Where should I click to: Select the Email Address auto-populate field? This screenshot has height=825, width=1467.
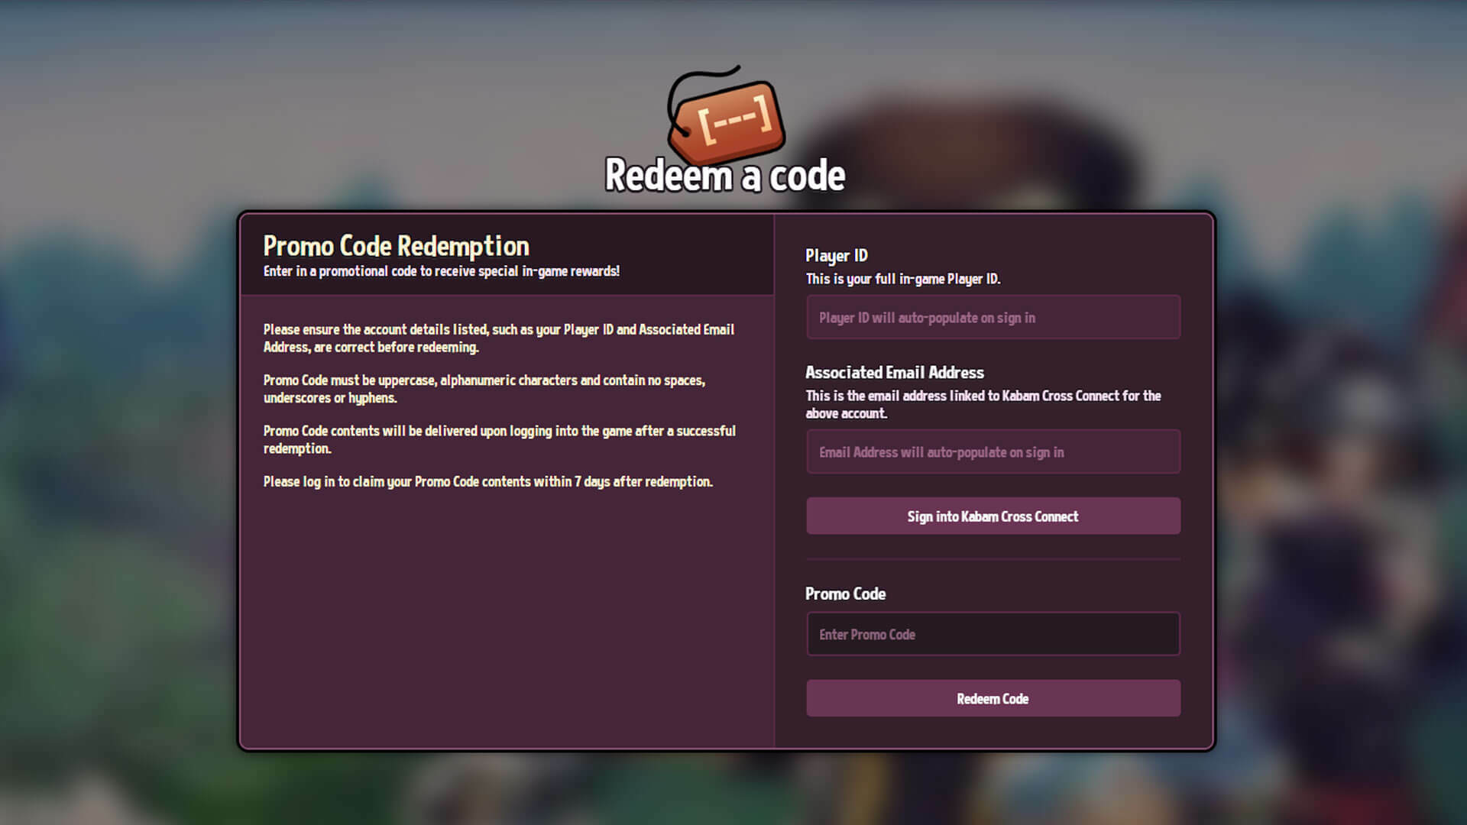[x=993, y=452]
